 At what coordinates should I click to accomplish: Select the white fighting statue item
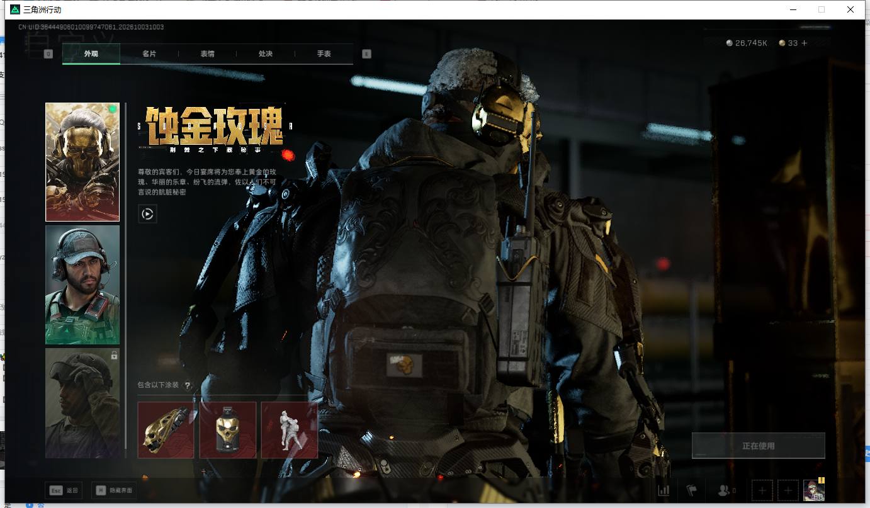click(290, 430)
